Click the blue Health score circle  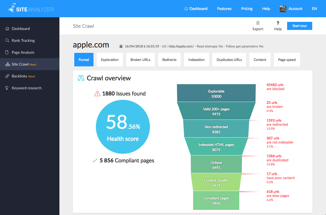pos(123,127)
